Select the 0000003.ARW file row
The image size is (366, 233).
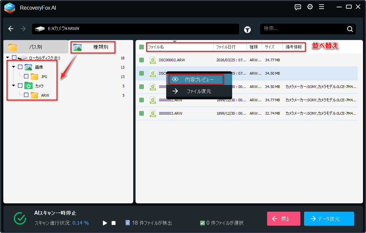click(247, 113)
